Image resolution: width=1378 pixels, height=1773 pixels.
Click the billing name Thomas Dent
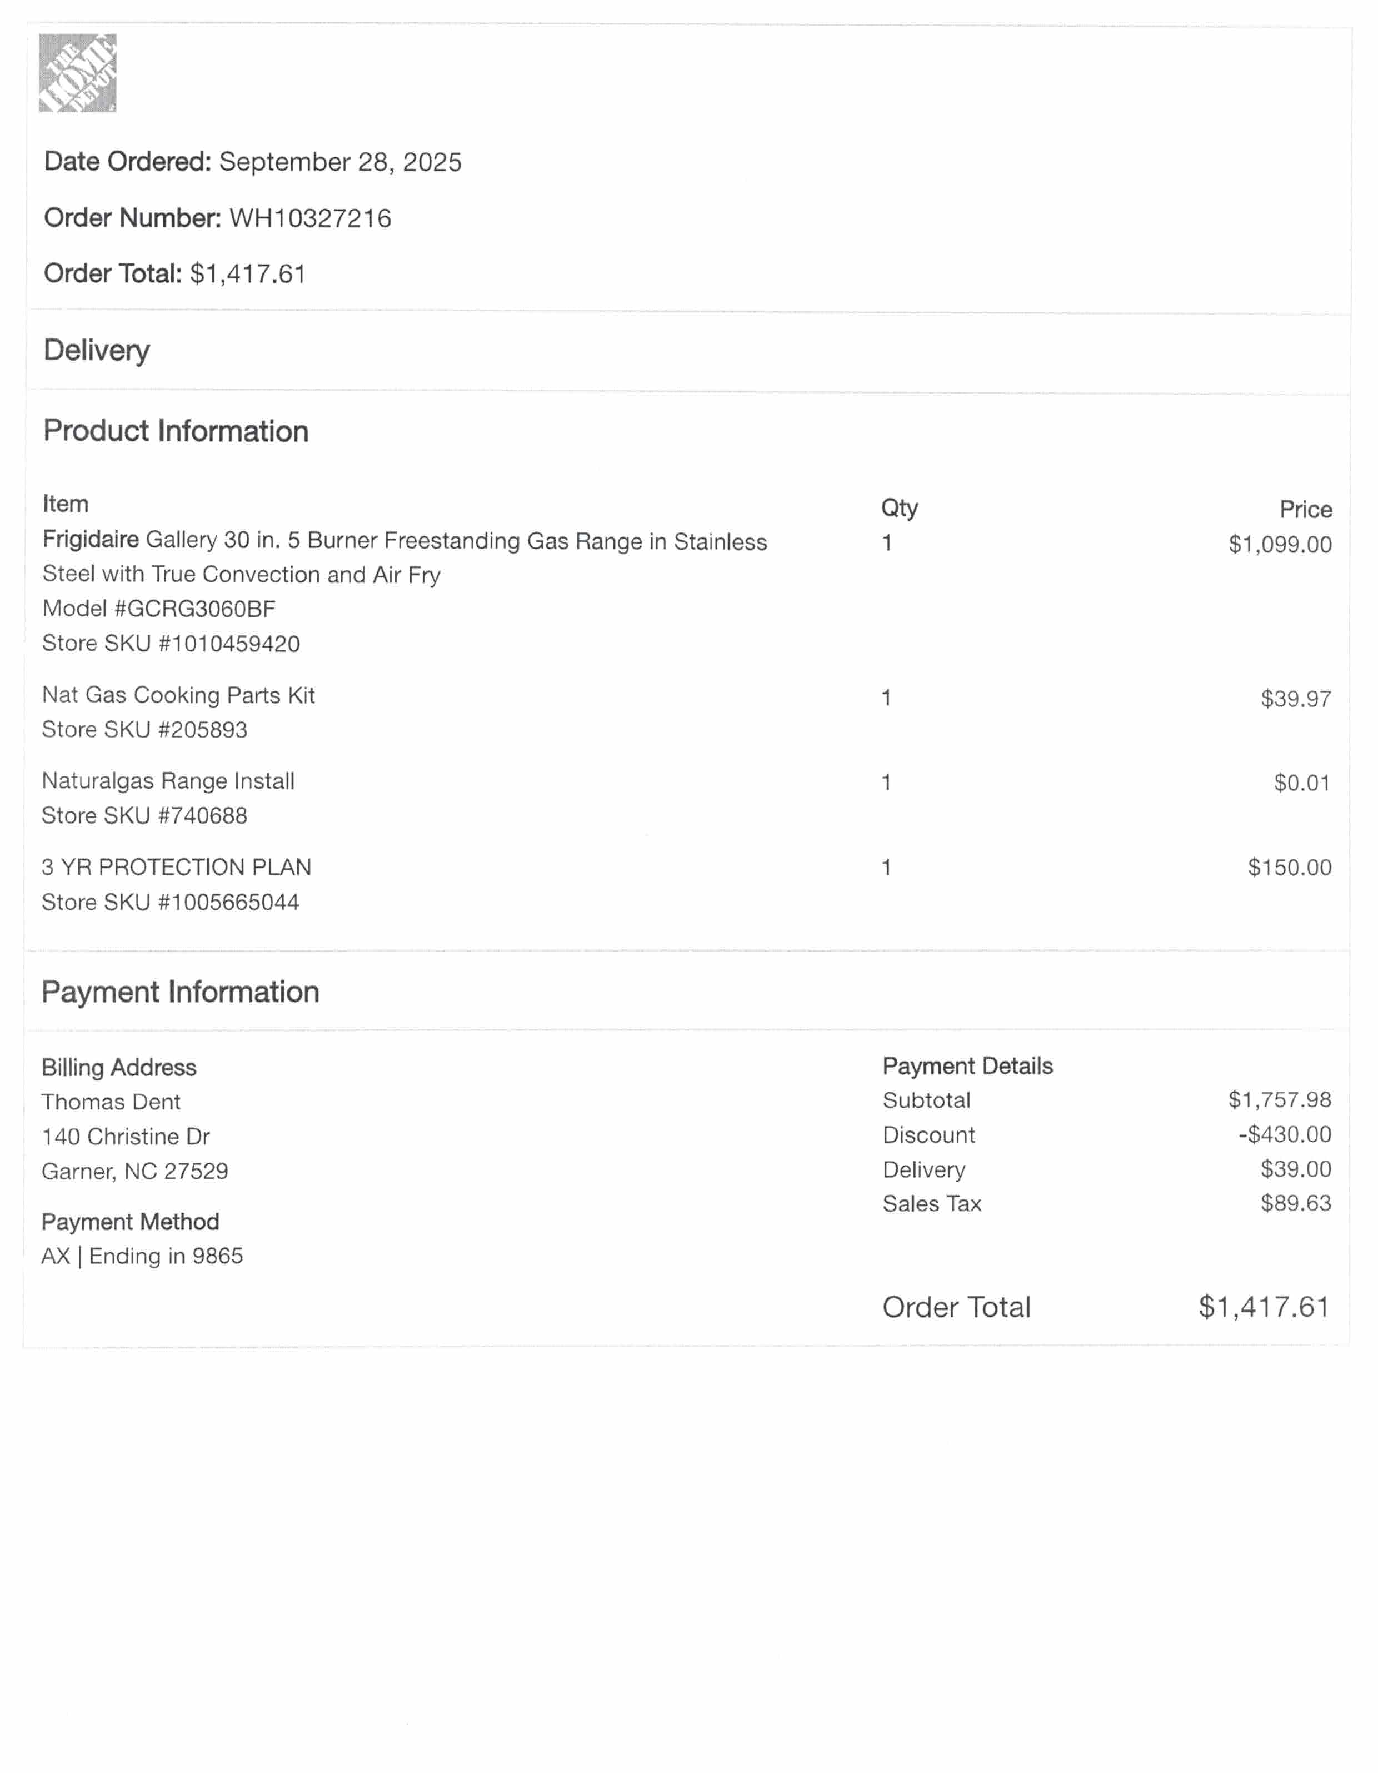[111, 1103]
